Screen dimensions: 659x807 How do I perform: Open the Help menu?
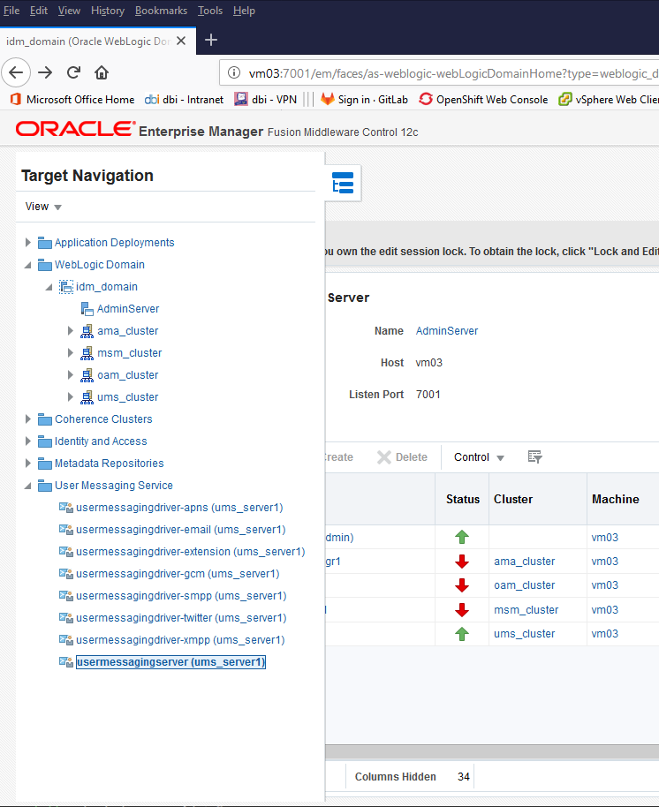(244, 11)
